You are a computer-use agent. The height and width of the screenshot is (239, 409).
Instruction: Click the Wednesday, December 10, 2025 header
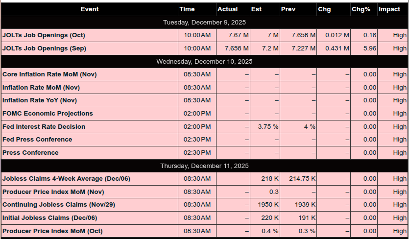(204, 62)
